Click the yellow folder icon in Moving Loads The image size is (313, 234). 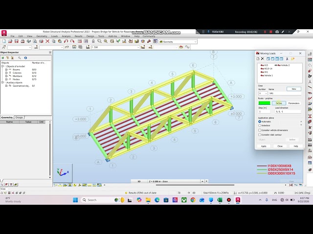pos(292,58)
